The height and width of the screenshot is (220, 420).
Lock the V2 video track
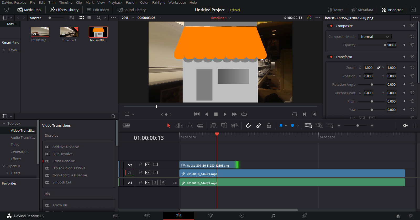pyautogui.click(x=141, y=165)
